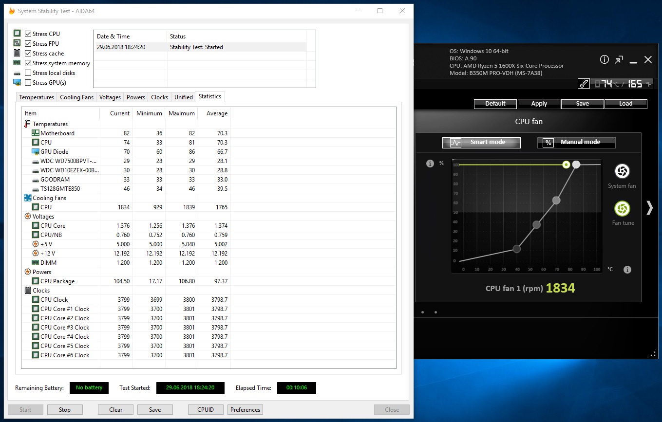Click the Powers group icon
The width and height of the screenshot is (662, 422).
[27, 272]
